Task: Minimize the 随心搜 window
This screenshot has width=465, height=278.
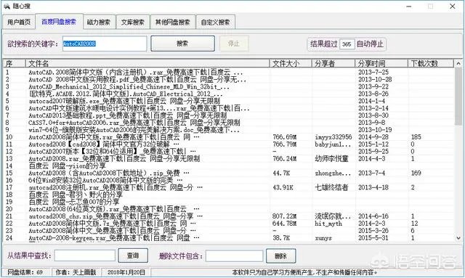Action: click(409, 7)
